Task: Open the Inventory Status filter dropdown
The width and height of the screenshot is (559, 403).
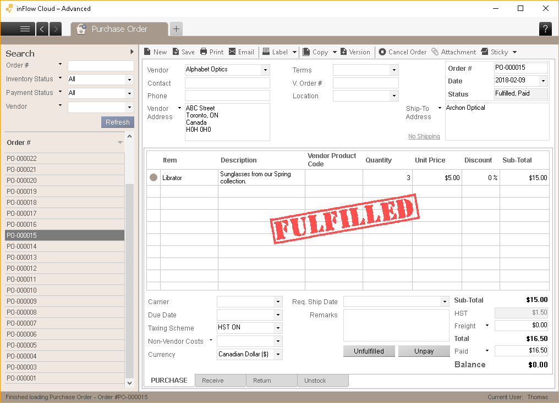Action: 129,80
